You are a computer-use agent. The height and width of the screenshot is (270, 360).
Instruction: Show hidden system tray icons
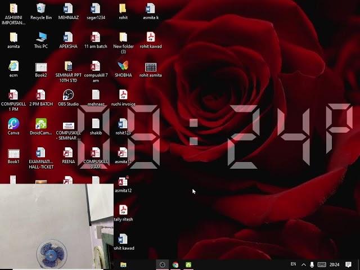304,265
